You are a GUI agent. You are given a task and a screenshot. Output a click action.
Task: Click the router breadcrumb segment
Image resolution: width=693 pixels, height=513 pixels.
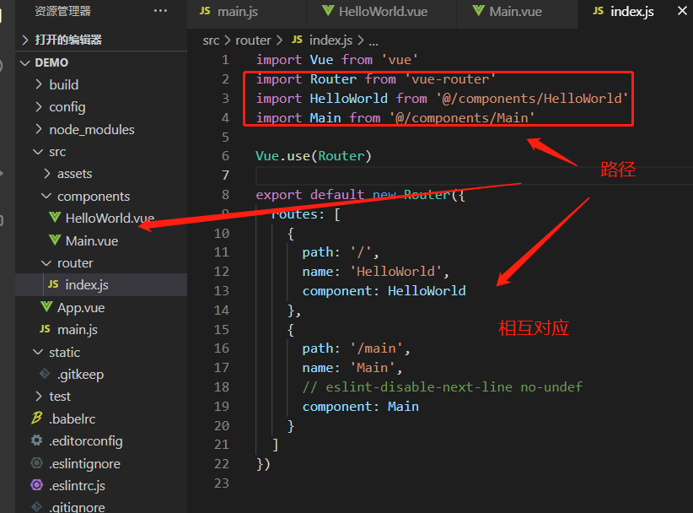pyautogui.click(x=253, y=40)
